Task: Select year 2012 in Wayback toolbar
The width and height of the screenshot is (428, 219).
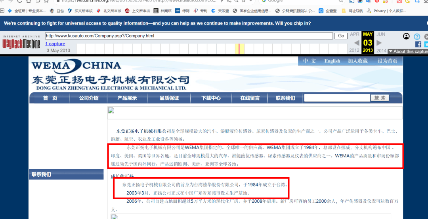Action: tap(354, 50)
